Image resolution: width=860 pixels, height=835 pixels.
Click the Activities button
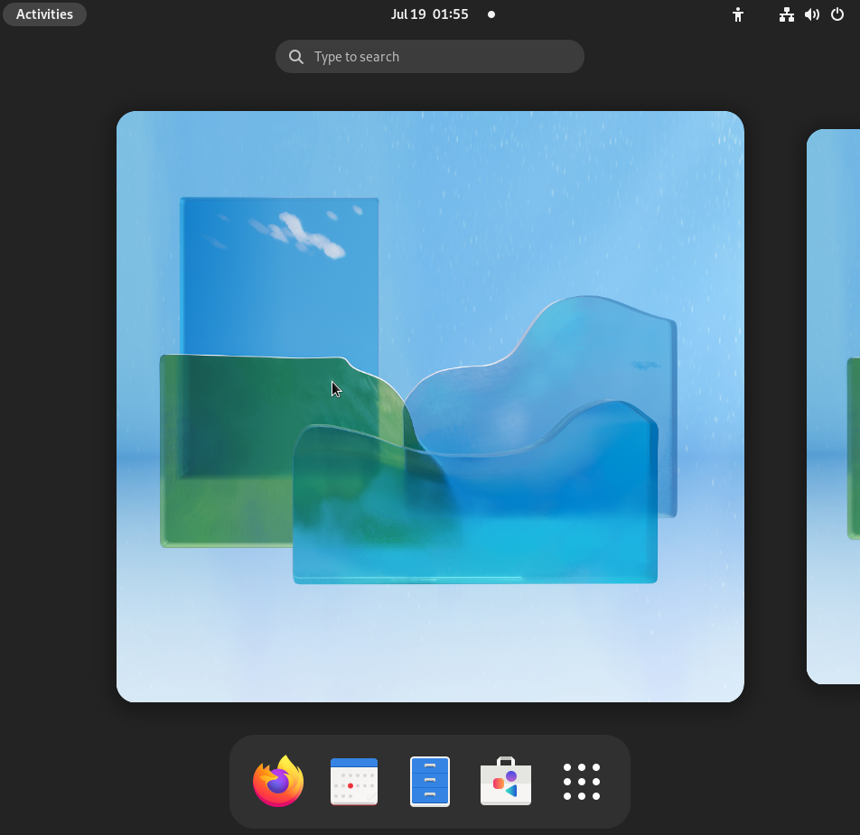[44, 14]
